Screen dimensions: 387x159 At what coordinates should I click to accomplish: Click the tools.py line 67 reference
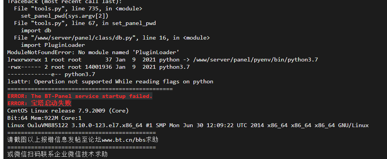point(85,23)
